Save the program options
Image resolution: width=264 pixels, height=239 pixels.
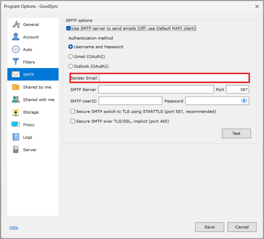tap(209, 227)
